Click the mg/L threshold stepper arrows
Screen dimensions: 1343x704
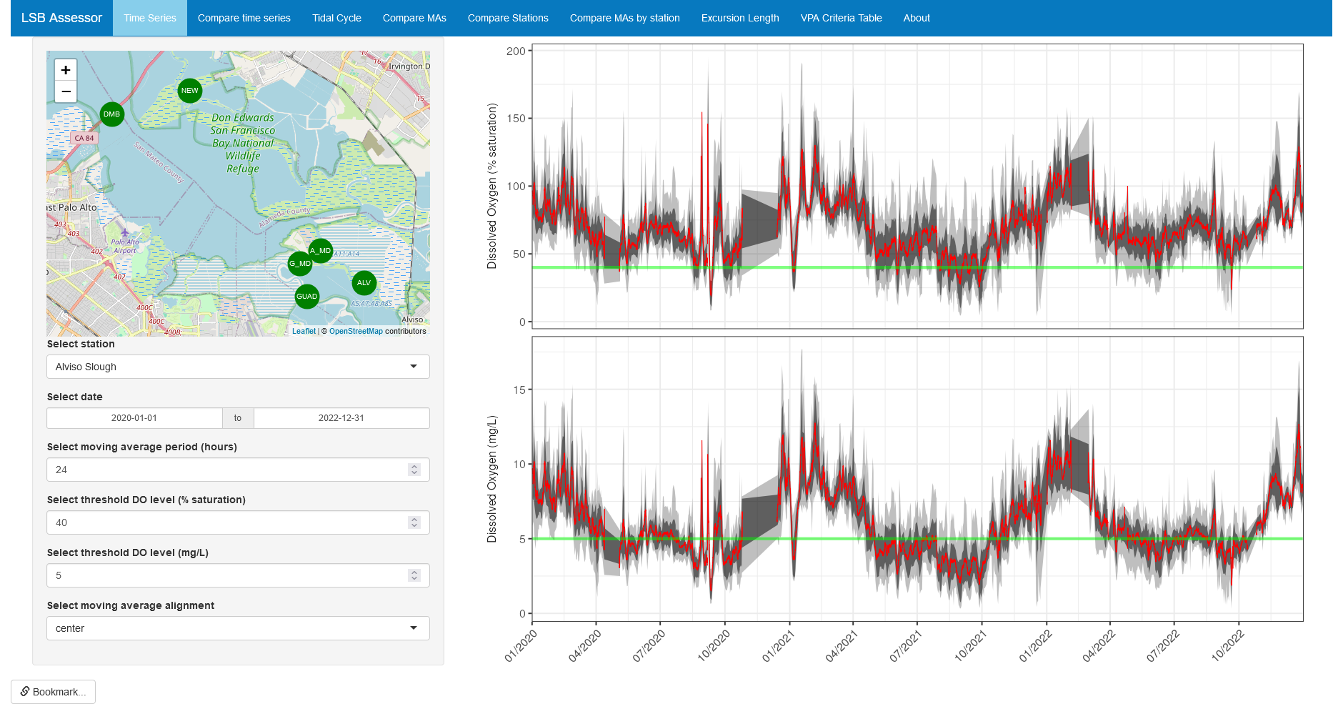click(x=414, y=575)
